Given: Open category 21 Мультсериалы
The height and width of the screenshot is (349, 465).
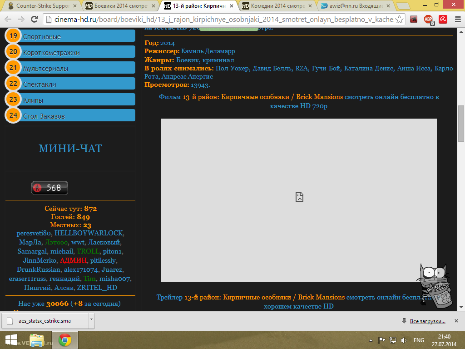Looking at the screenshot, I should 70,68.
